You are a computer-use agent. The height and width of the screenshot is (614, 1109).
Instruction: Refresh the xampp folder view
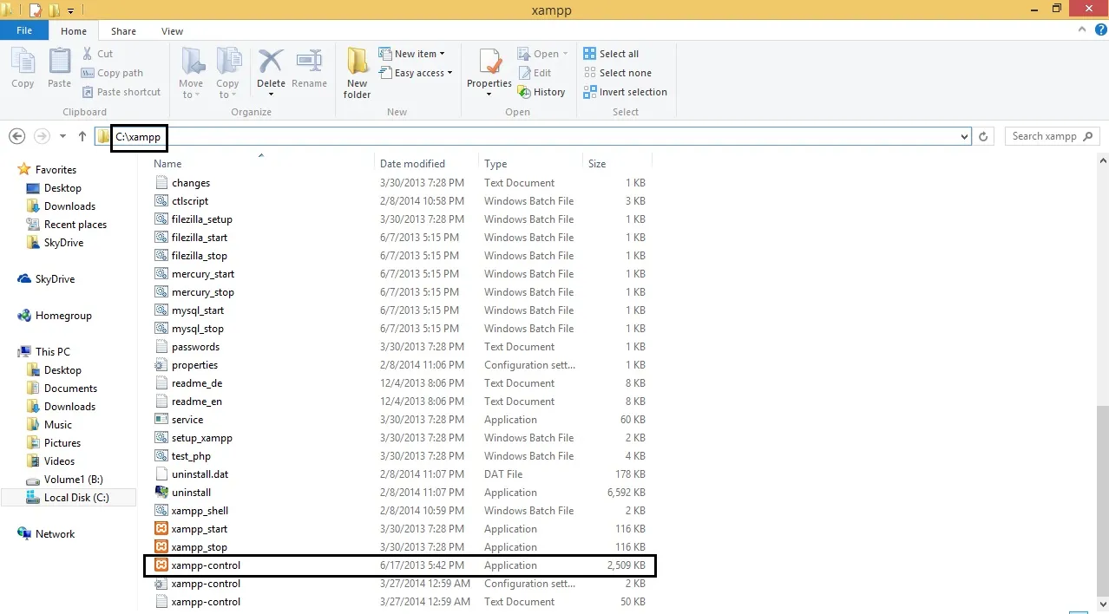point(983,136)
